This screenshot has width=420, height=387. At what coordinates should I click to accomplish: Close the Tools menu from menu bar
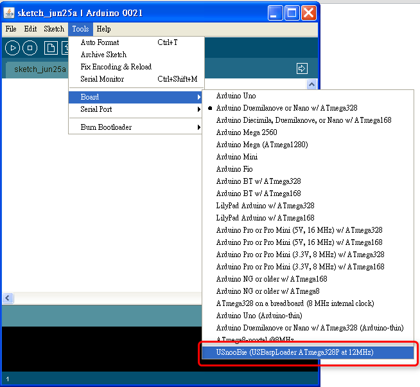pyautogui.click(x=80, y=29)
